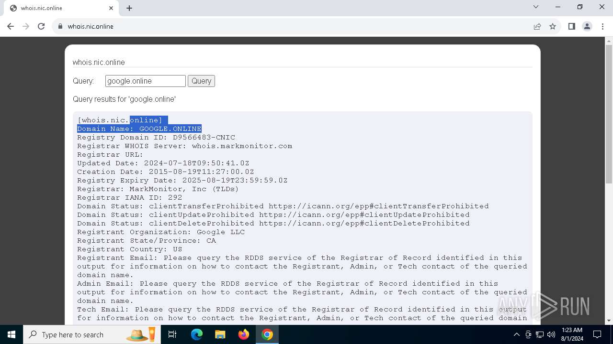Click the clientTransferProhibited domain status line
Screen dimensions: 613x344
coord(283,206)
